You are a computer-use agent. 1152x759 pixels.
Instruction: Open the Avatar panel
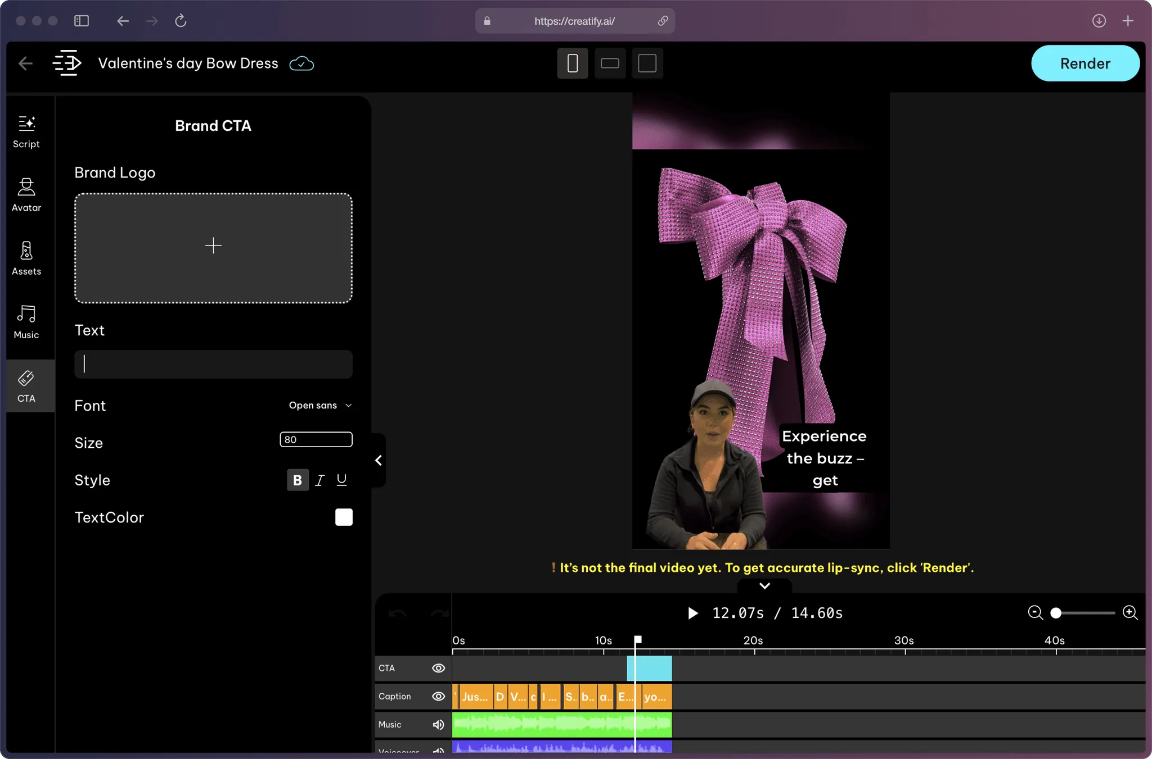point(26,195)
